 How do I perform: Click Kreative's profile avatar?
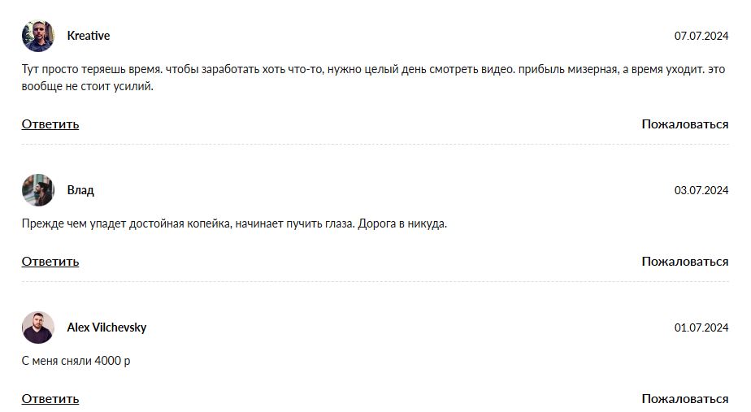(x=37, y=36)
